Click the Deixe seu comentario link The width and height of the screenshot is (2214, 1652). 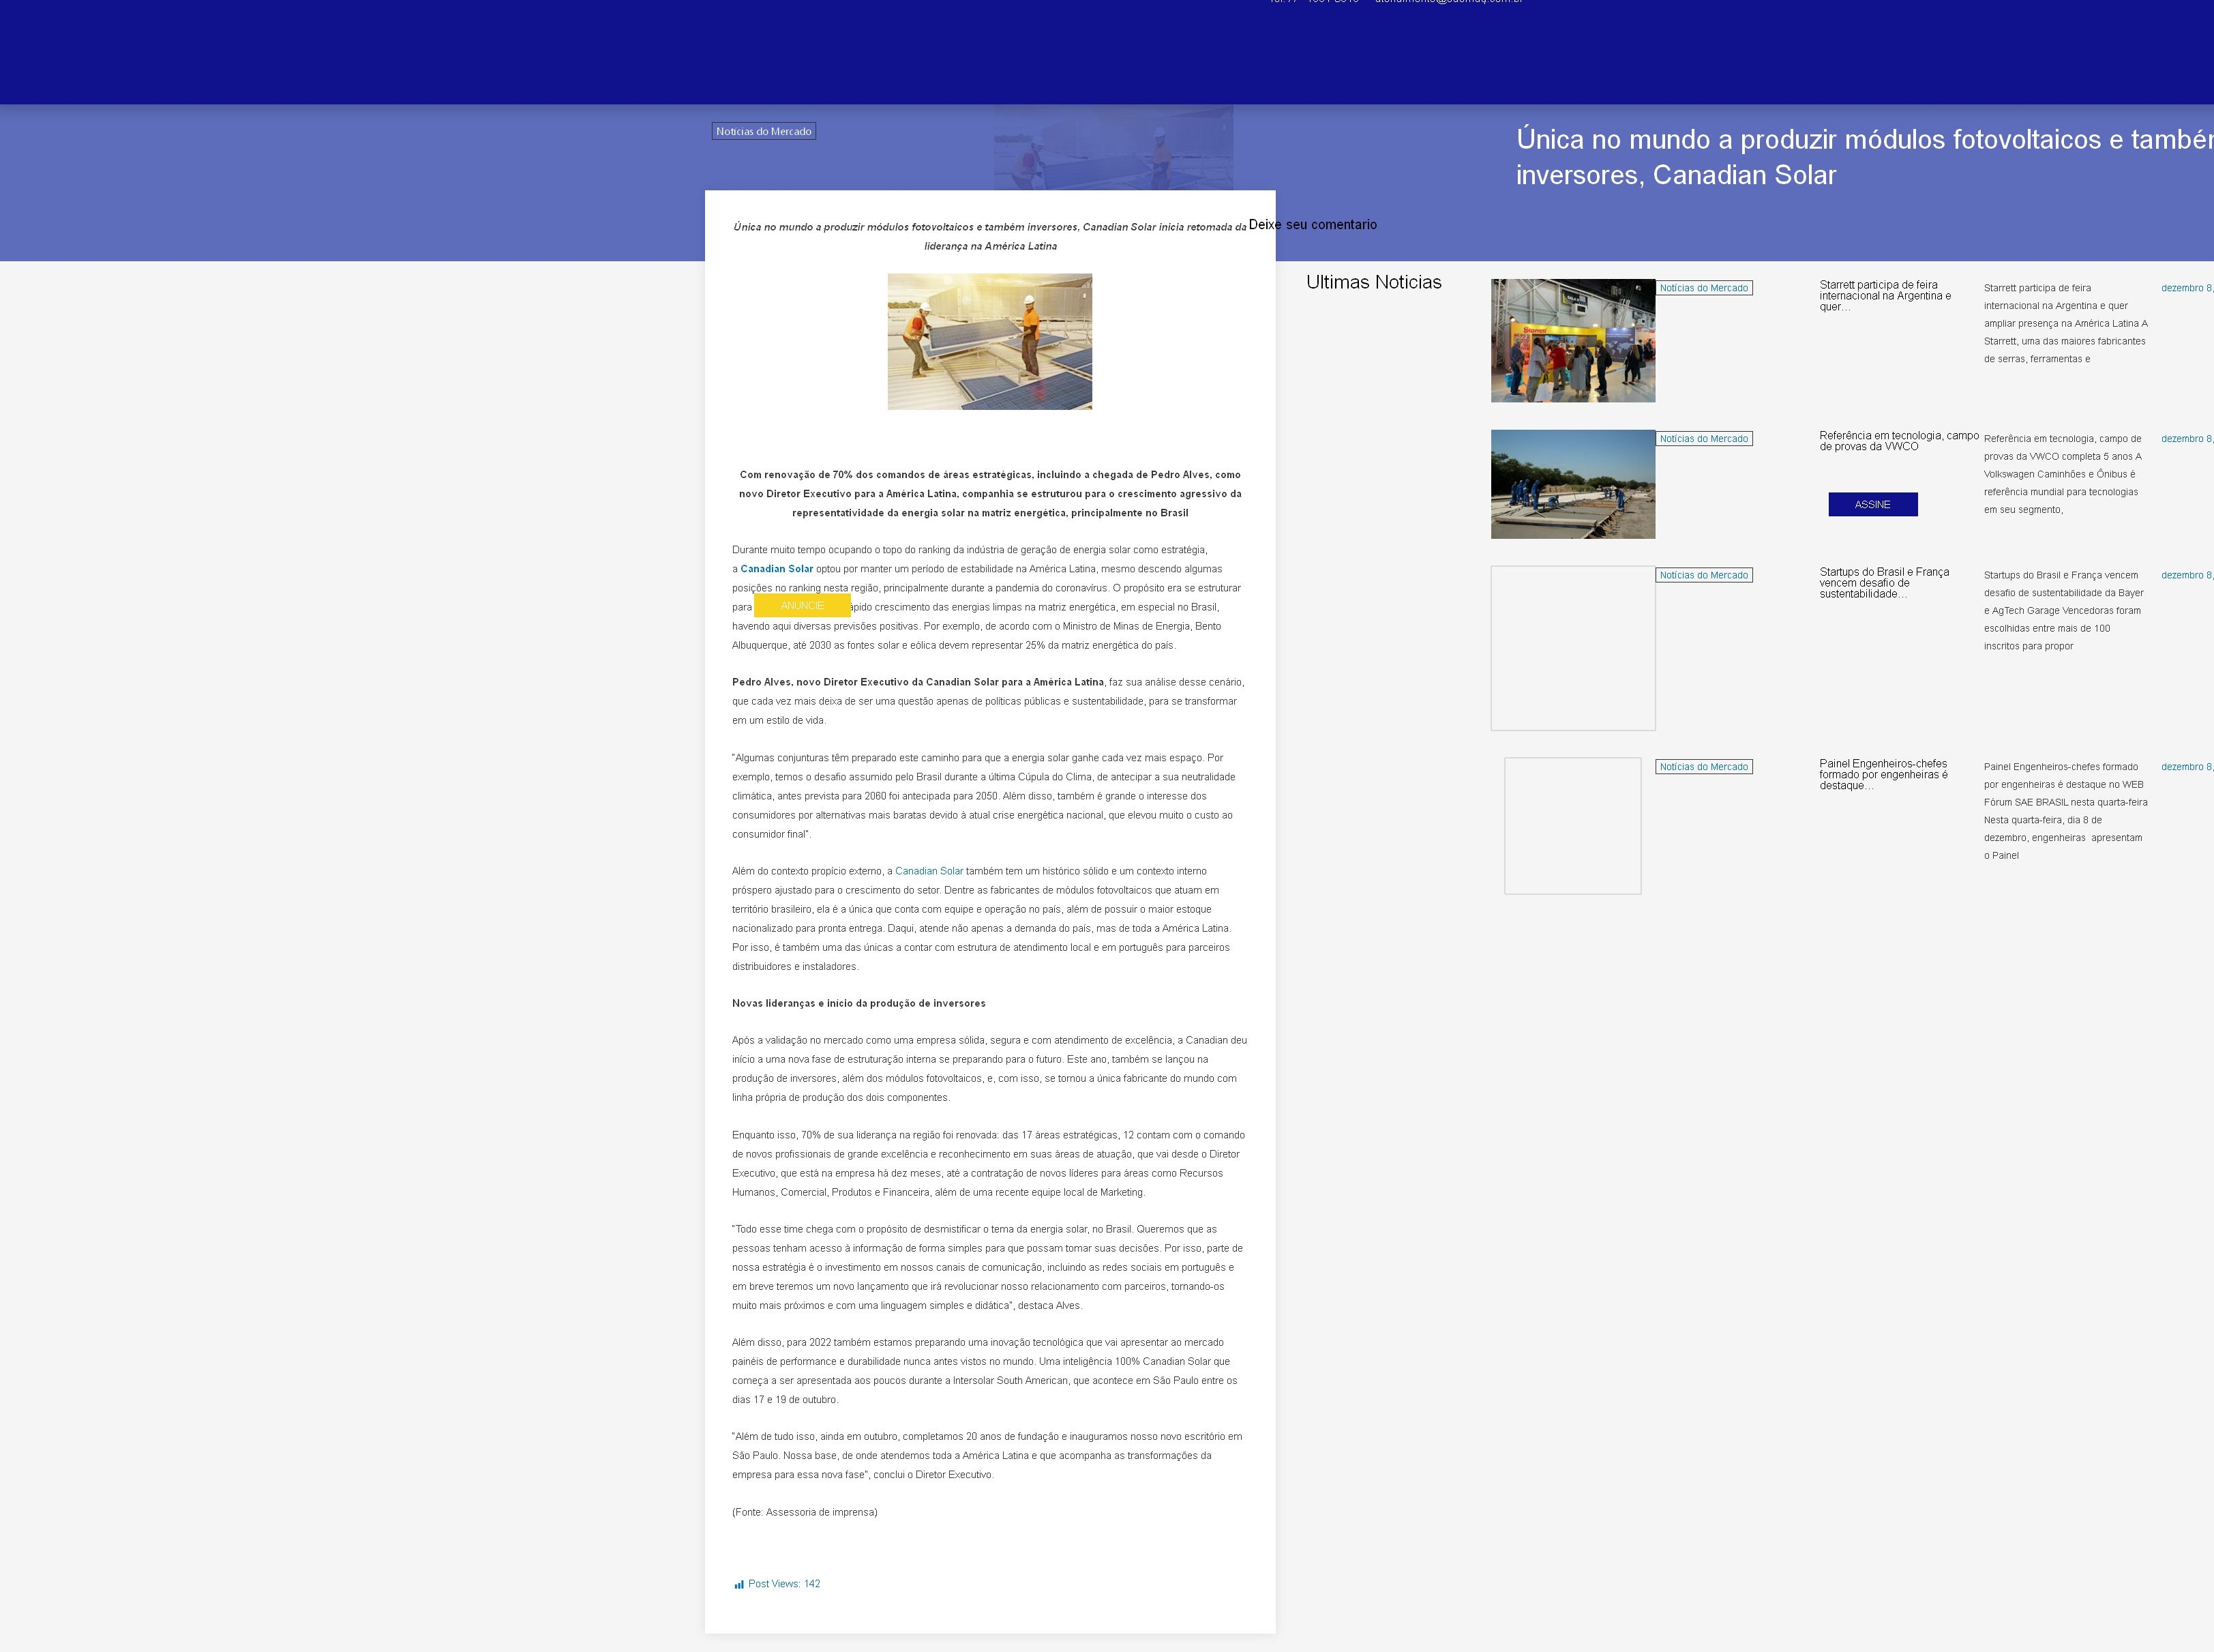coord(1311,224)
